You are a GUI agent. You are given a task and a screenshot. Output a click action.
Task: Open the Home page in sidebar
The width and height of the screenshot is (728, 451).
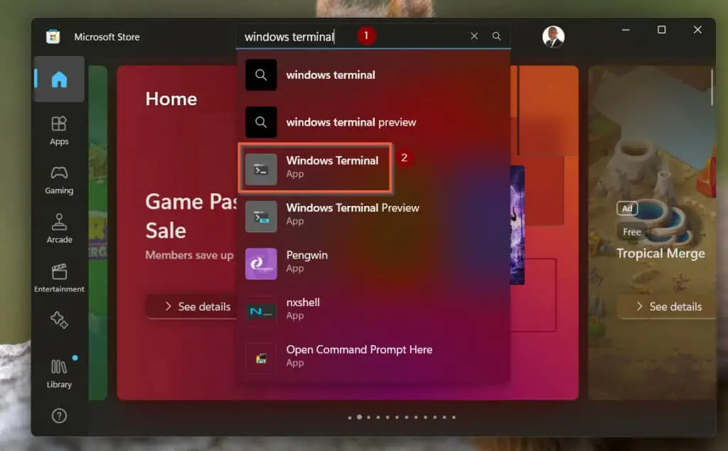[59, 80]
